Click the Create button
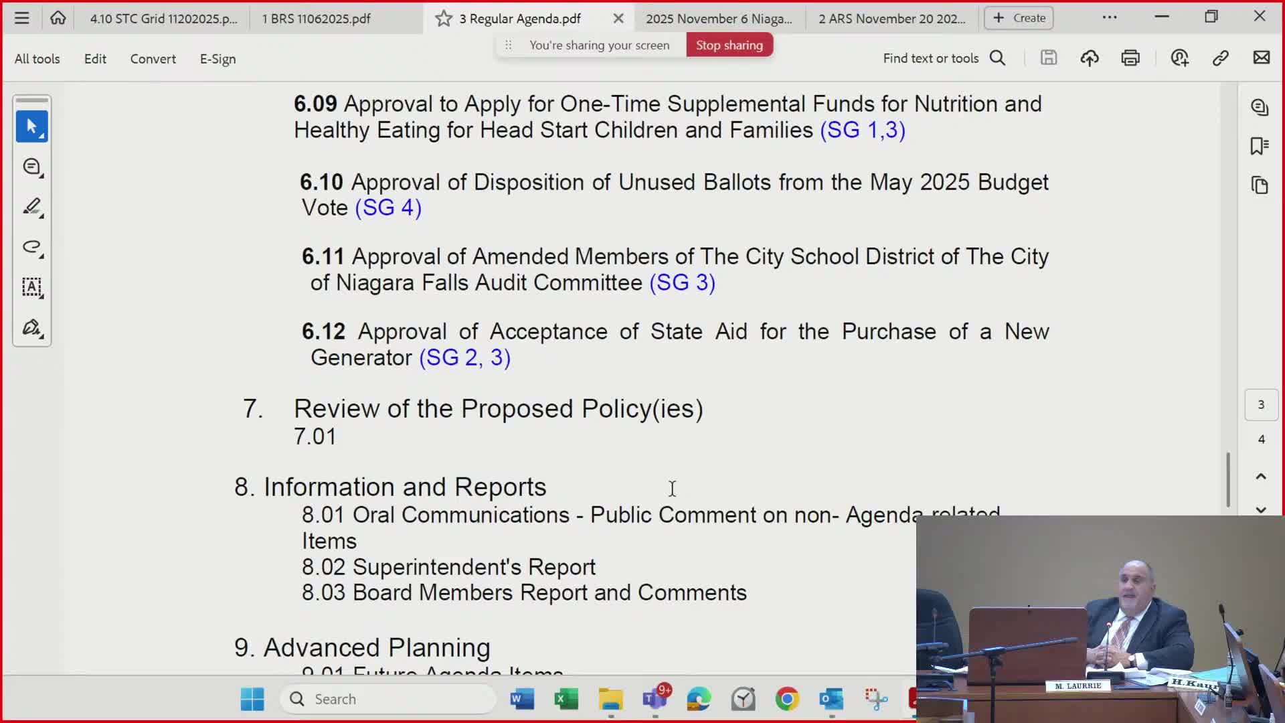The image size is (1285, 723). point(1019,18)
